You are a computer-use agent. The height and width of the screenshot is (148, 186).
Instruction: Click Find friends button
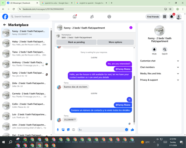tap(153, 17)
